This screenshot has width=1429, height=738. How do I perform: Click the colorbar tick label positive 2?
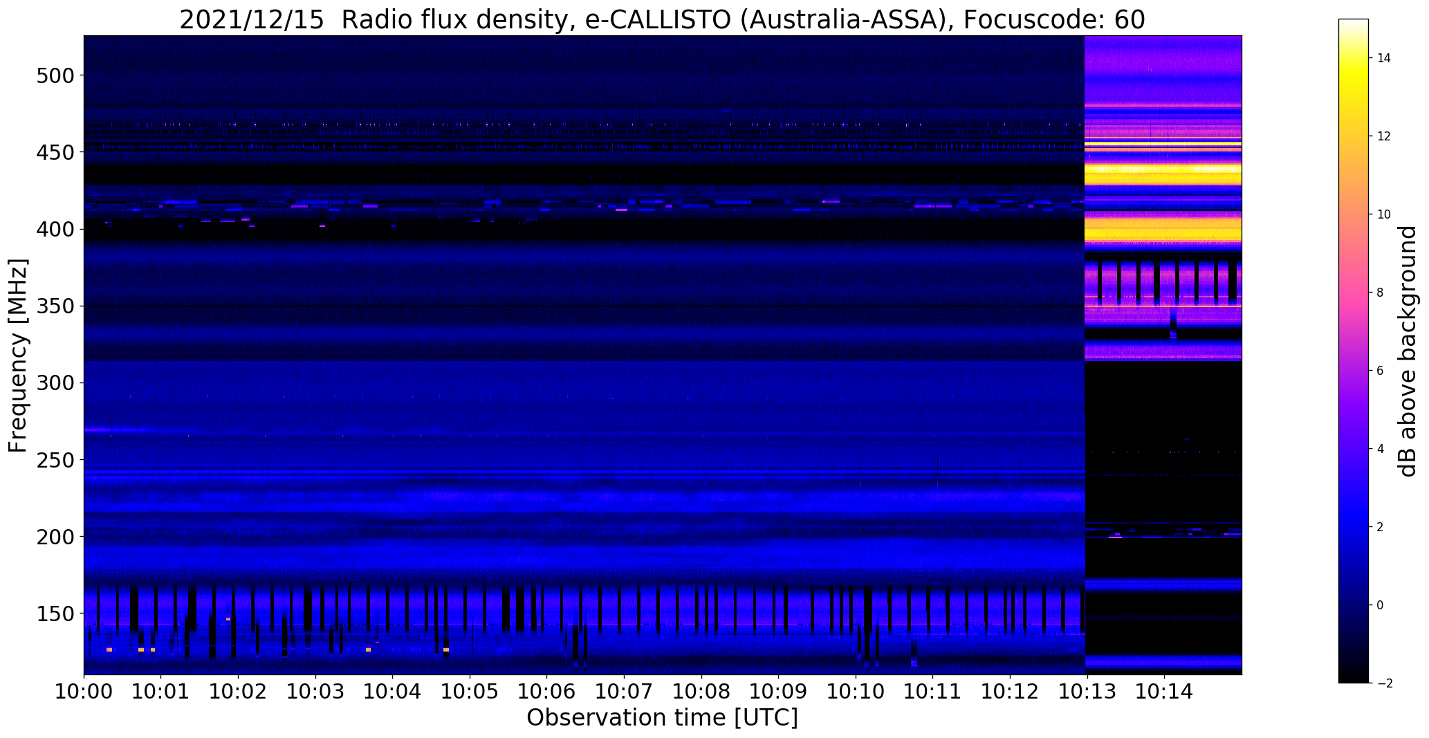[1381, 527]
